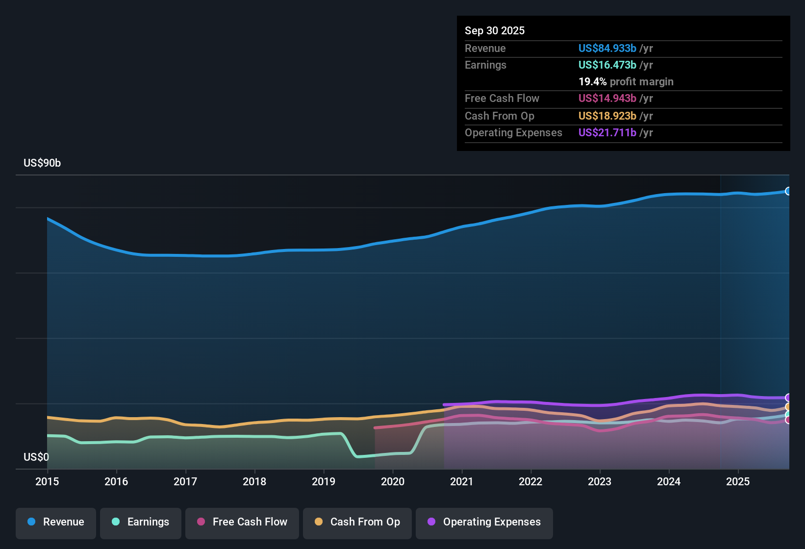Click the purple Operating Expenses legend dot
The image size is (805, 549).
431,522
